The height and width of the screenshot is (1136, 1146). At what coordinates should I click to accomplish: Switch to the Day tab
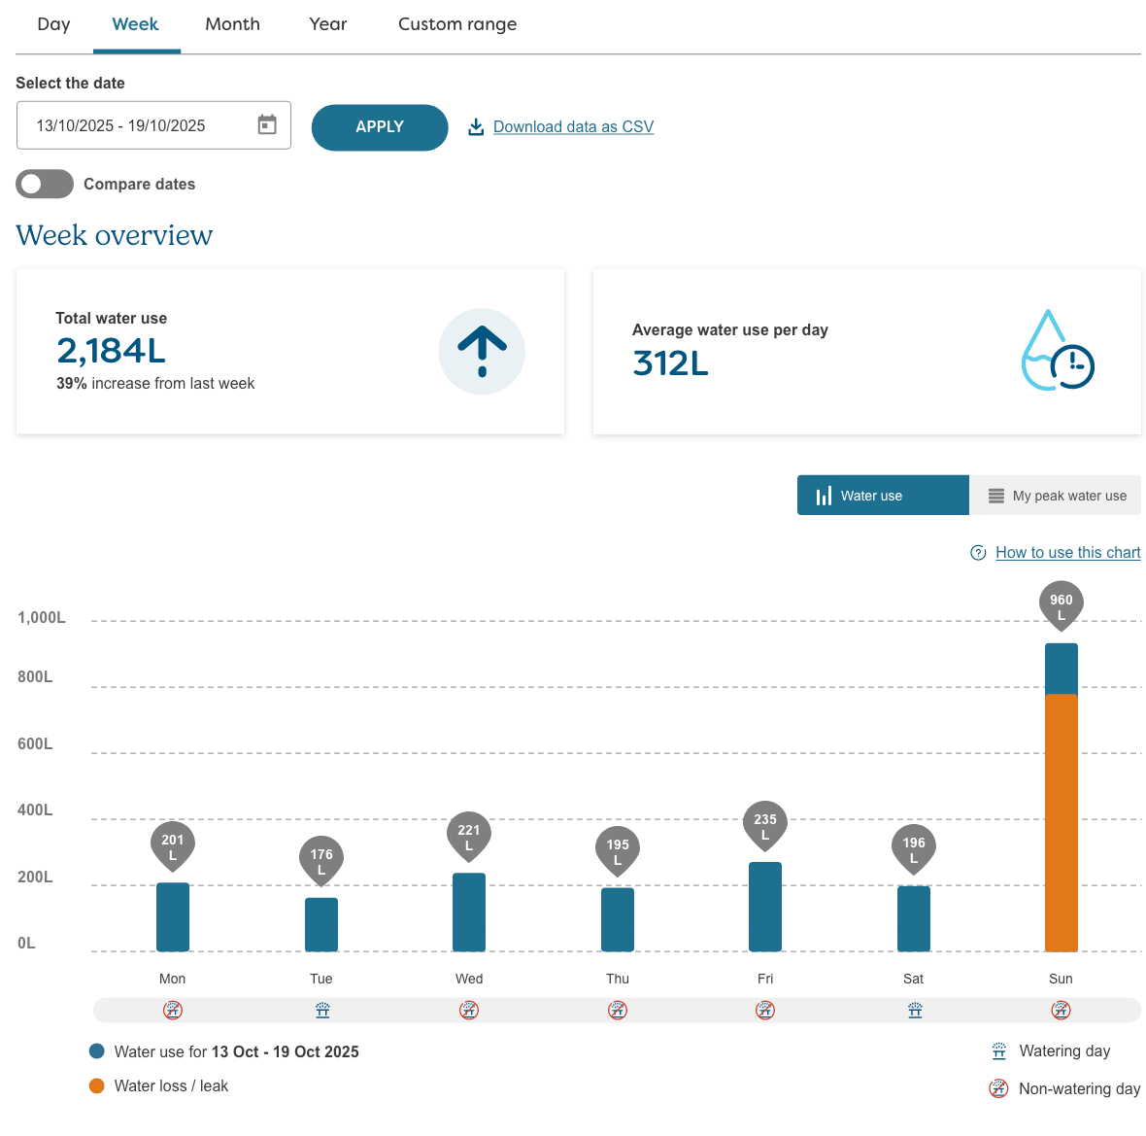pos(53,24)
